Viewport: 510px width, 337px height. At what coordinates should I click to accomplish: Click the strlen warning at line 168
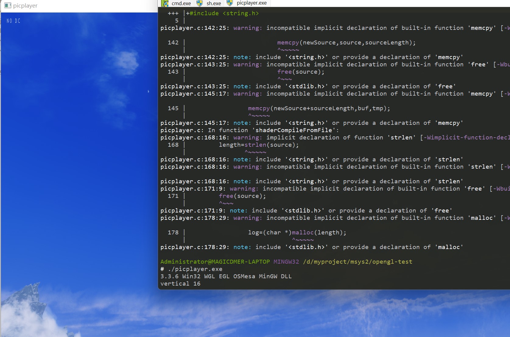coord(304,137)
